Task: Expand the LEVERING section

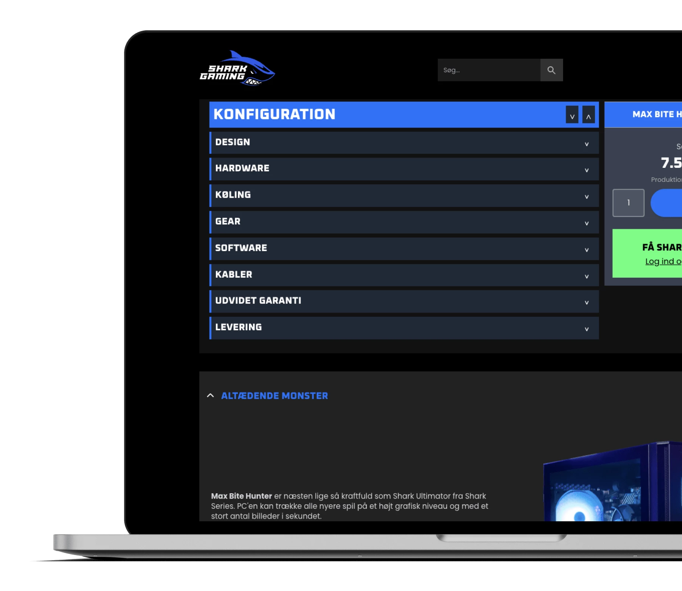Action: pyautogui.click(x=404, y=328)
